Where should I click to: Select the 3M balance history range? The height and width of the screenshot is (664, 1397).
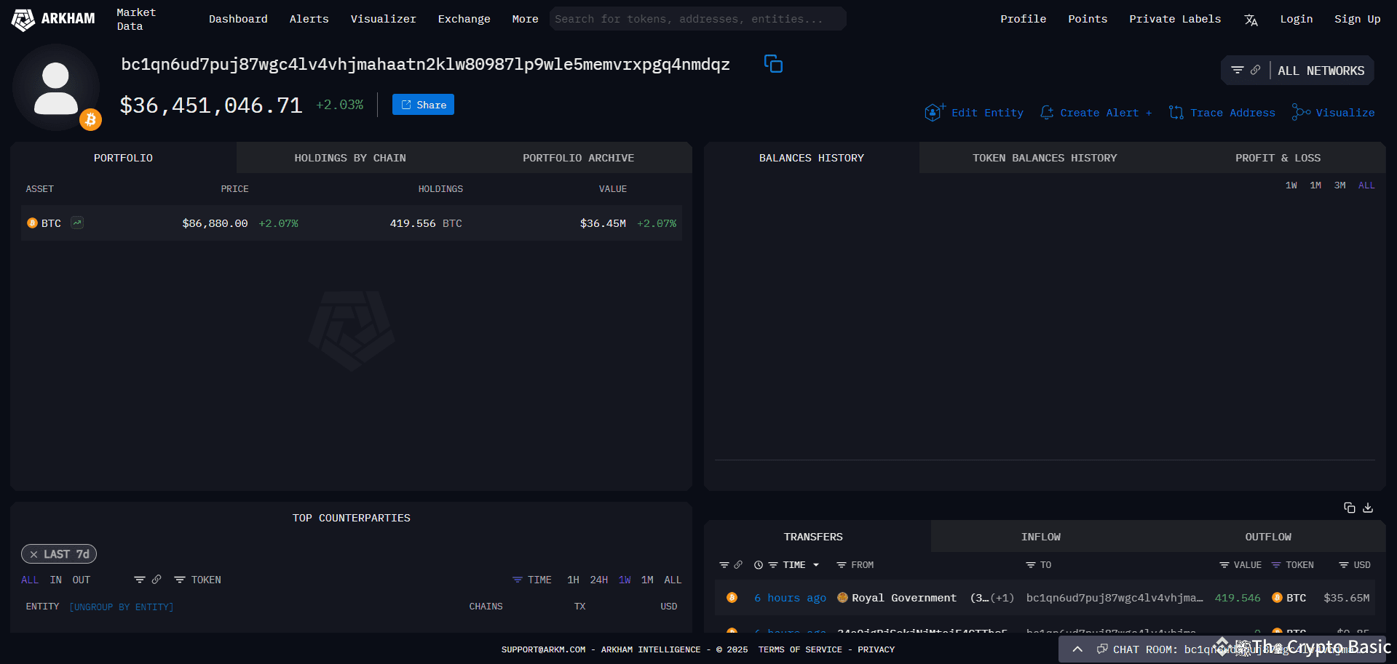tap(1339, 185)
